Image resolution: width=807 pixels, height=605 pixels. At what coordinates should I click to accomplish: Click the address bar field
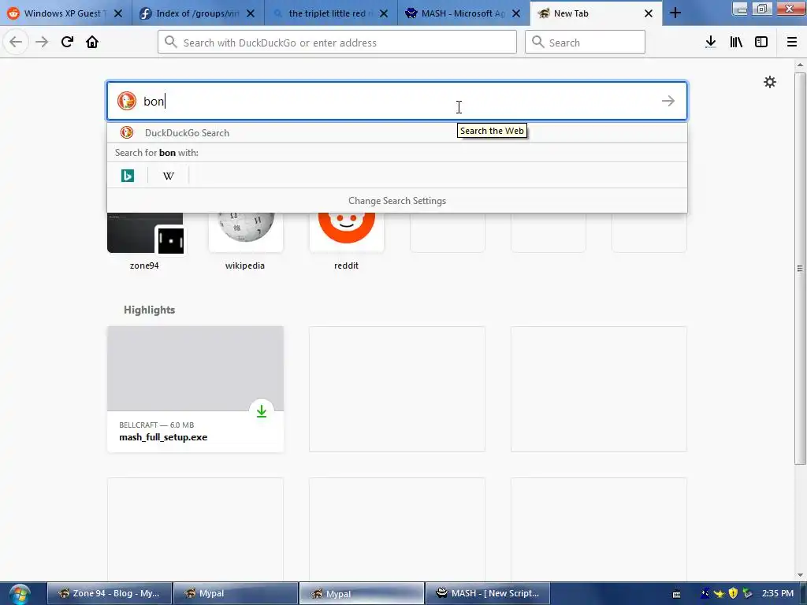click(x=337, y=42)
